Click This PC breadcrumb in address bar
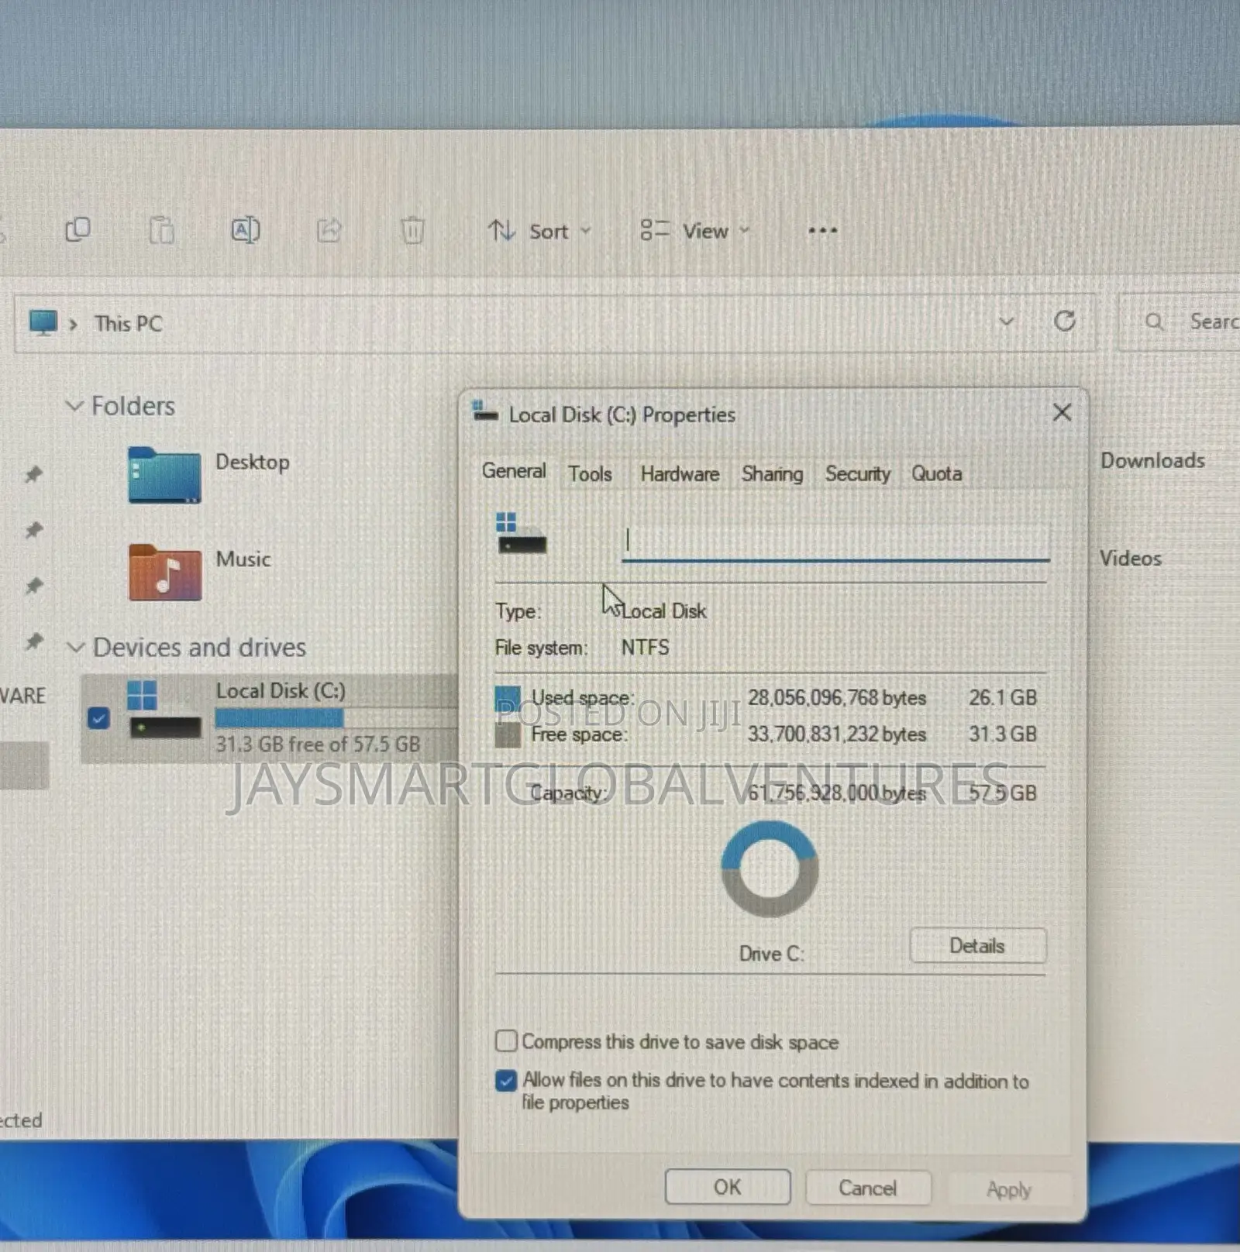 pos(128,323)
